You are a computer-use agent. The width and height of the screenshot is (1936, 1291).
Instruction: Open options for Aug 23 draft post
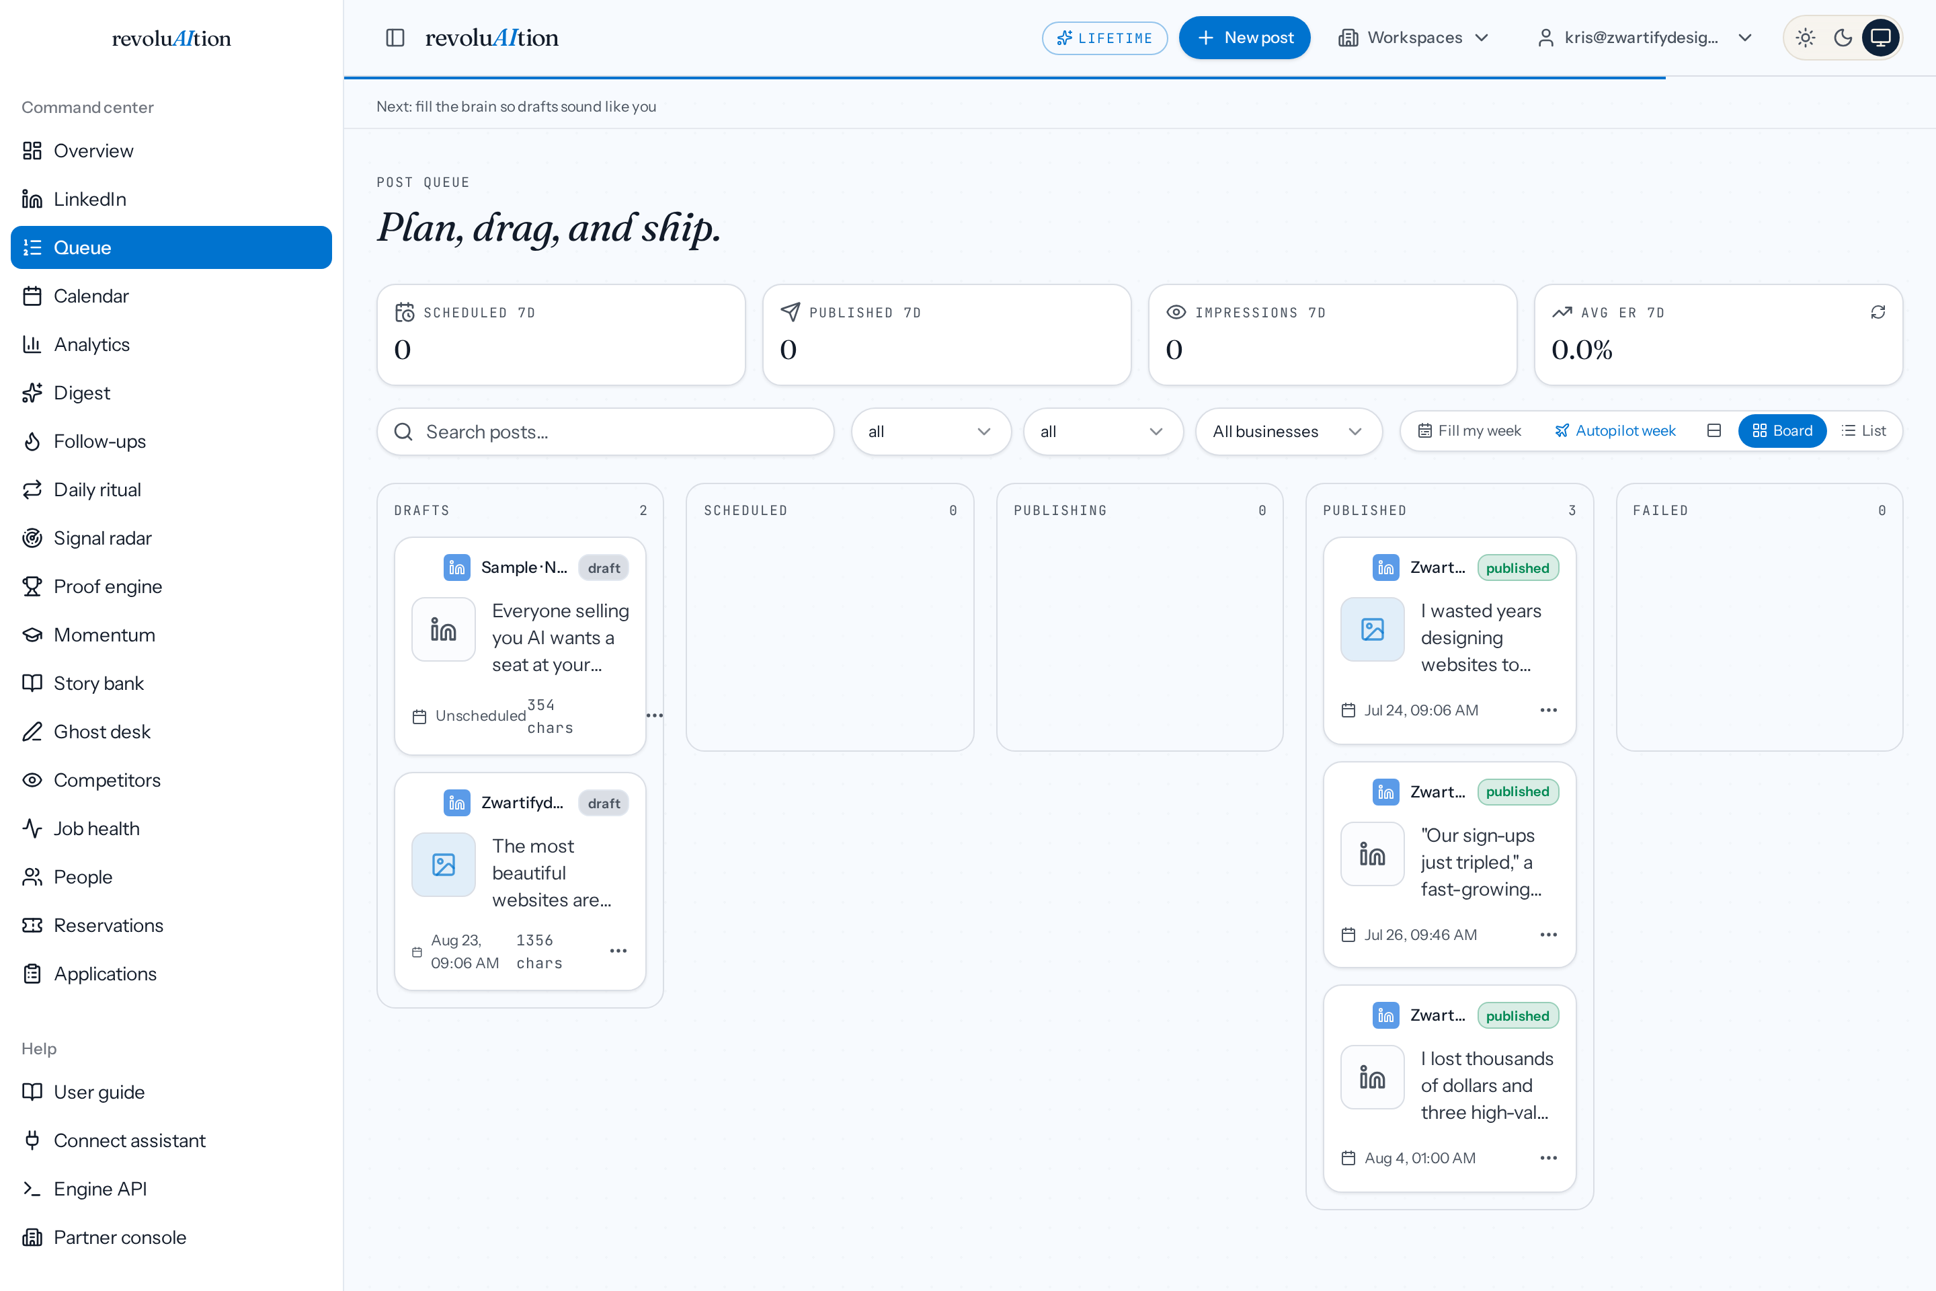618,951
